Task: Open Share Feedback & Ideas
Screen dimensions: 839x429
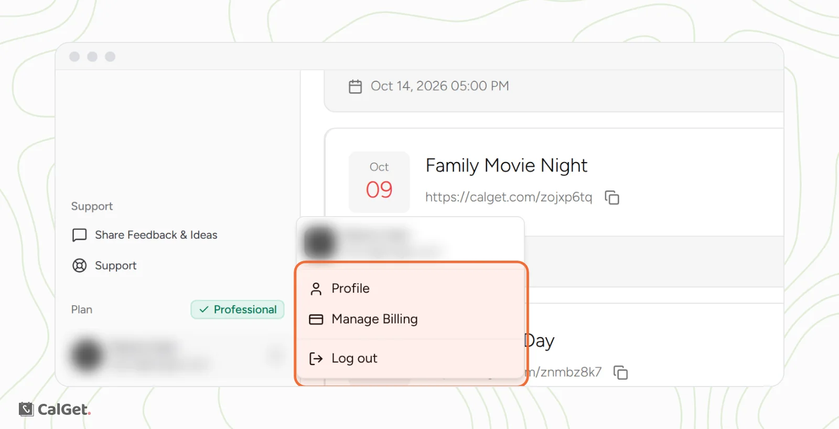Action: click(x=145, y=235)
